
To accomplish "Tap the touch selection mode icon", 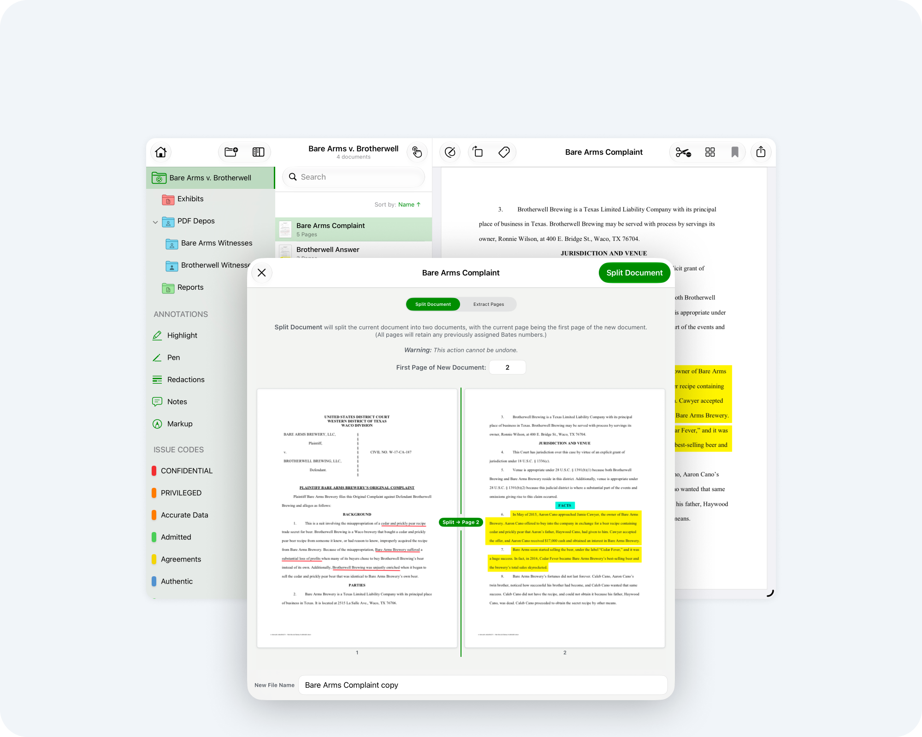I will (x=417, y=152).
